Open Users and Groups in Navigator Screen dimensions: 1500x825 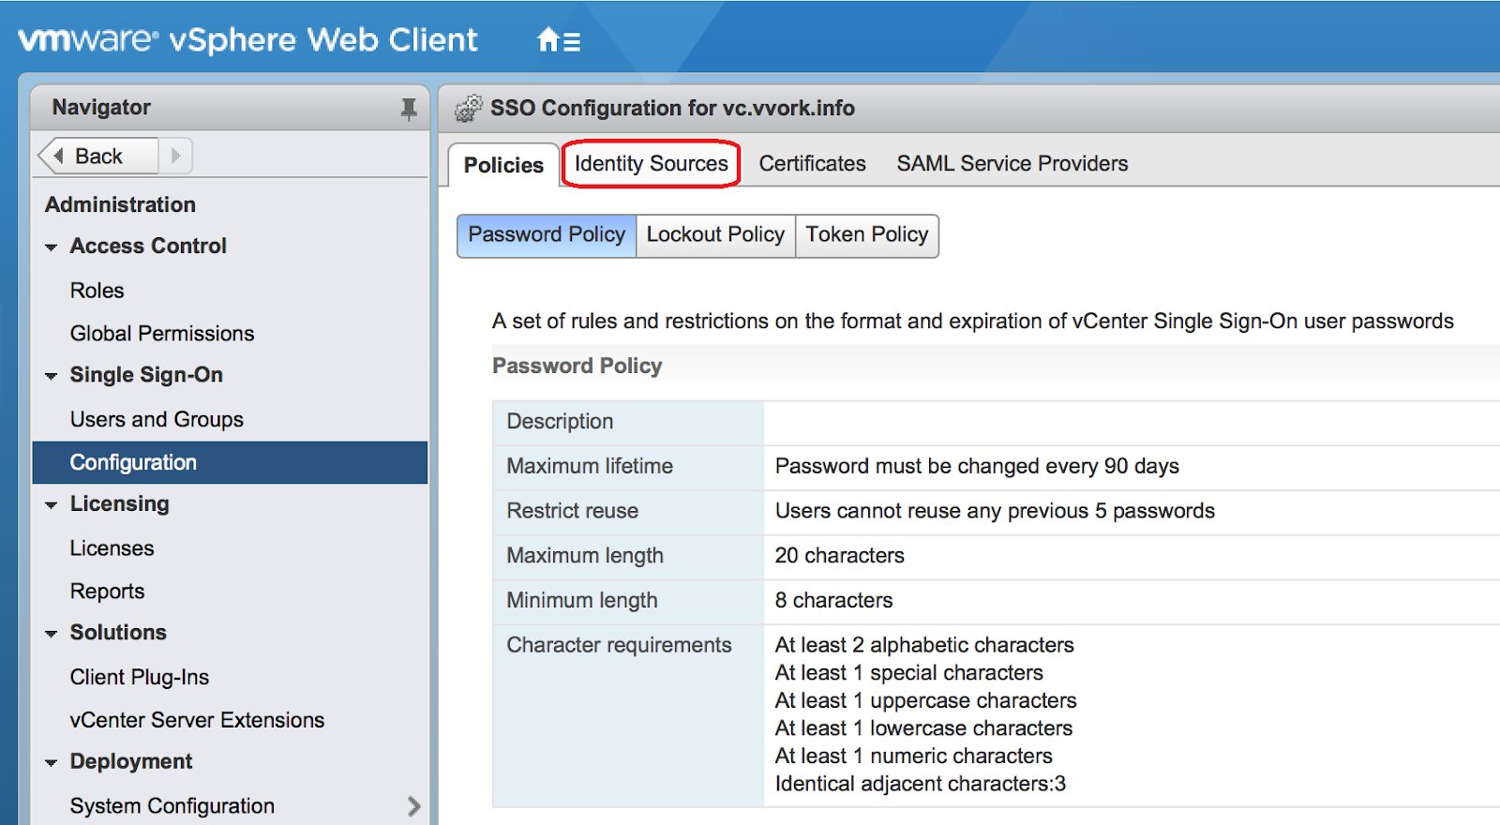(x=157, y=420)
